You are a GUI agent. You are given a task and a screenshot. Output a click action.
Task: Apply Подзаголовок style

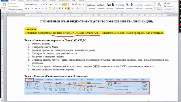pyautogui.click(x=139, y=6)
